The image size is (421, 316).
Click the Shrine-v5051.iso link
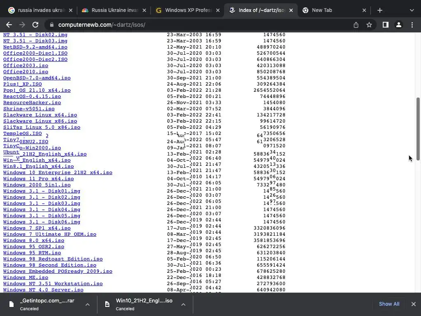coord(29,109)
